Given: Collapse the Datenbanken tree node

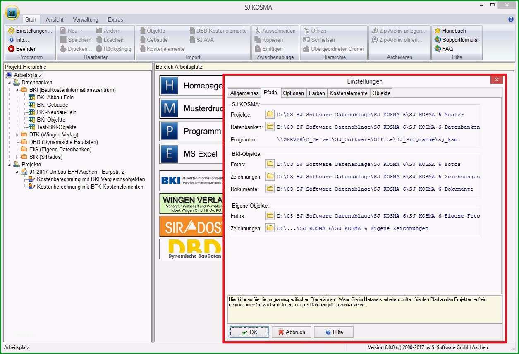Looking at the screenshot, I should pos(10,82).
